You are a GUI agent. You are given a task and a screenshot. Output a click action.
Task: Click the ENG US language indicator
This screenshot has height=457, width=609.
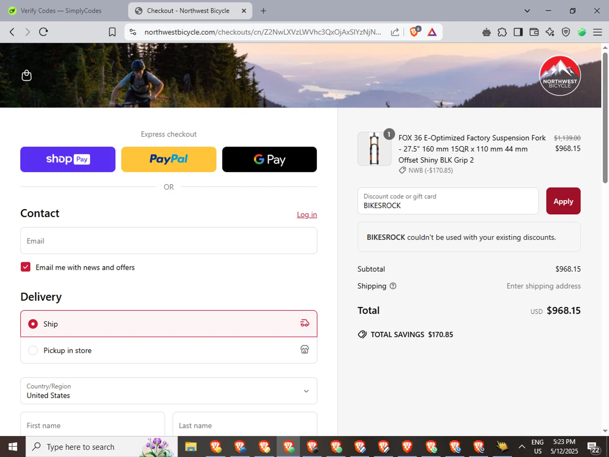pos(538,447)
